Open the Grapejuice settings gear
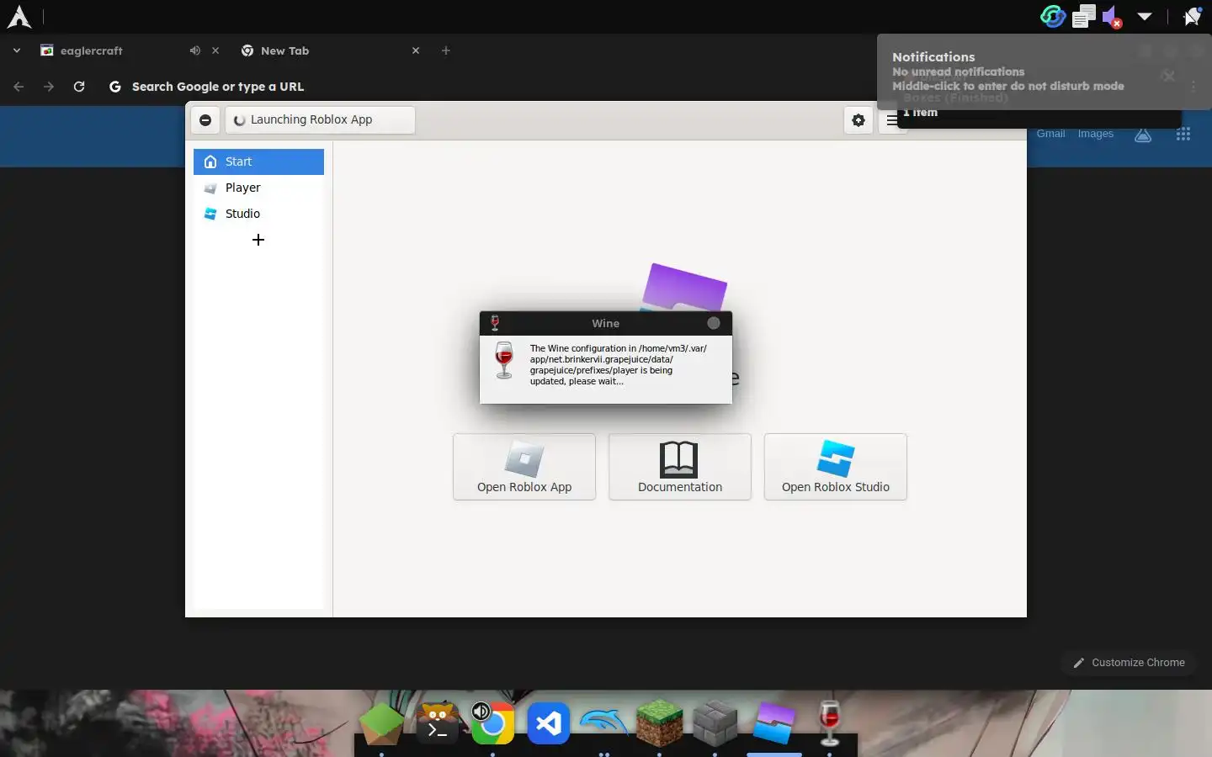The image size is (1212, 757). tap(858, 120)
